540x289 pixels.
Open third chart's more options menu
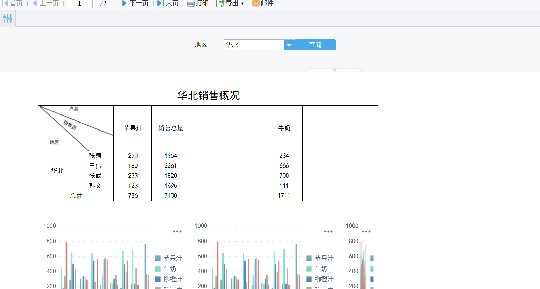(366, 231)
